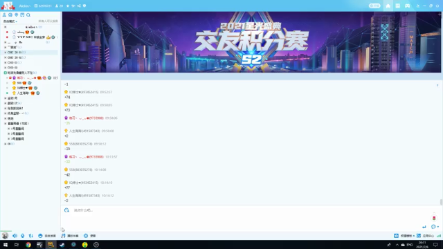Click the share icon in the title bar
Image resolution: width=443 pixels, height=249 pixels.
coord(79,6)
